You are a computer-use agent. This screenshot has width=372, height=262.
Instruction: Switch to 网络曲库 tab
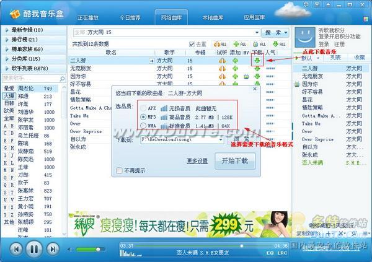[171, 17]
